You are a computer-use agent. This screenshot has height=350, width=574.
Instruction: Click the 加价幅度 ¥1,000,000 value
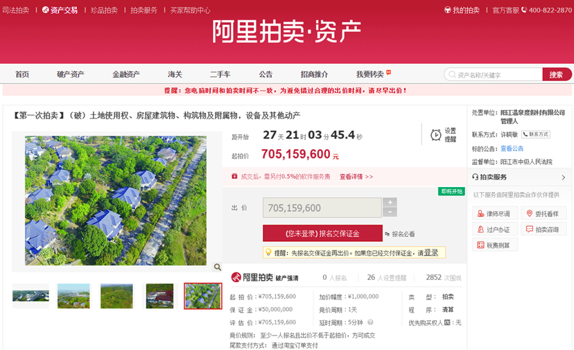click(363, 297)
